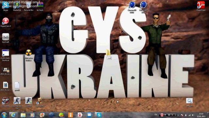Image resolution: width=209 pixels, height=118 pixels.
Task: Select the 2013_01_12 video thumbnail with CYS logo
Action: [6, 71]
